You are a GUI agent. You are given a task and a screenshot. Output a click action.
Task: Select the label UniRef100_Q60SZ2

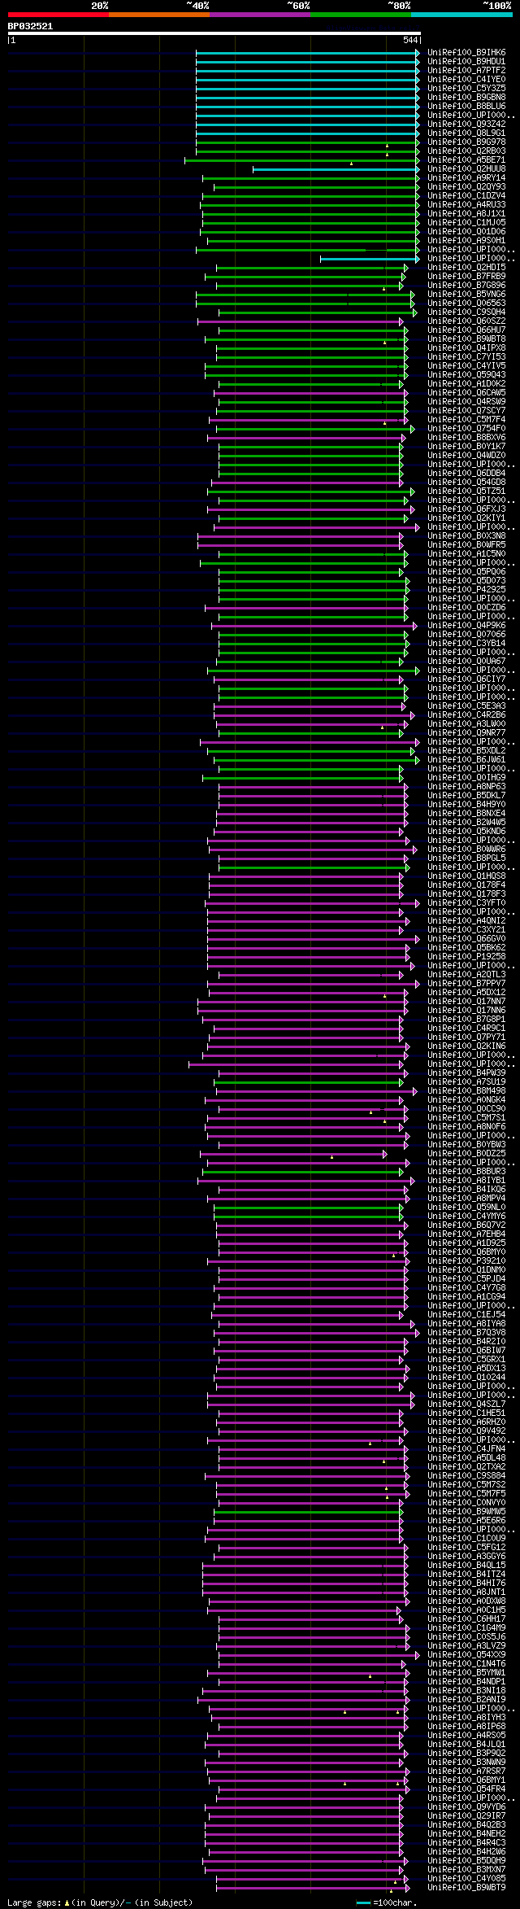click(x=466, y=321)
